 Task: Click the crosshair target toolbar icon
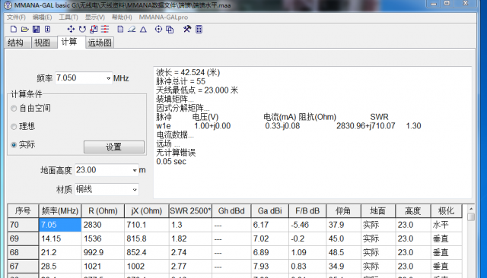[x=158, y=30]
